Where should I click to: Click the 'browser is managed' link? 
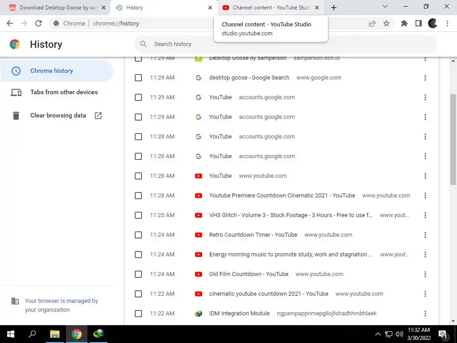click(64, 301)
